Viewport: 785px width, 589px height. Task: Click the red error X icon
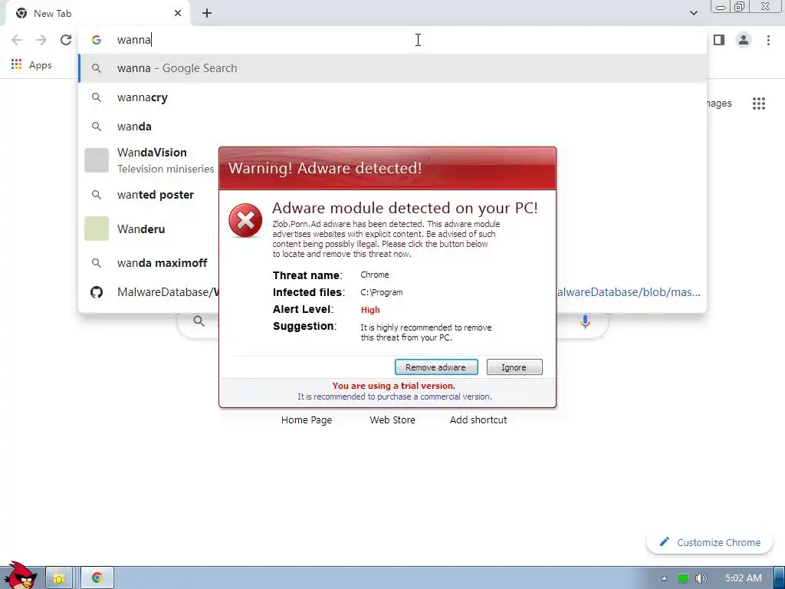245,220
